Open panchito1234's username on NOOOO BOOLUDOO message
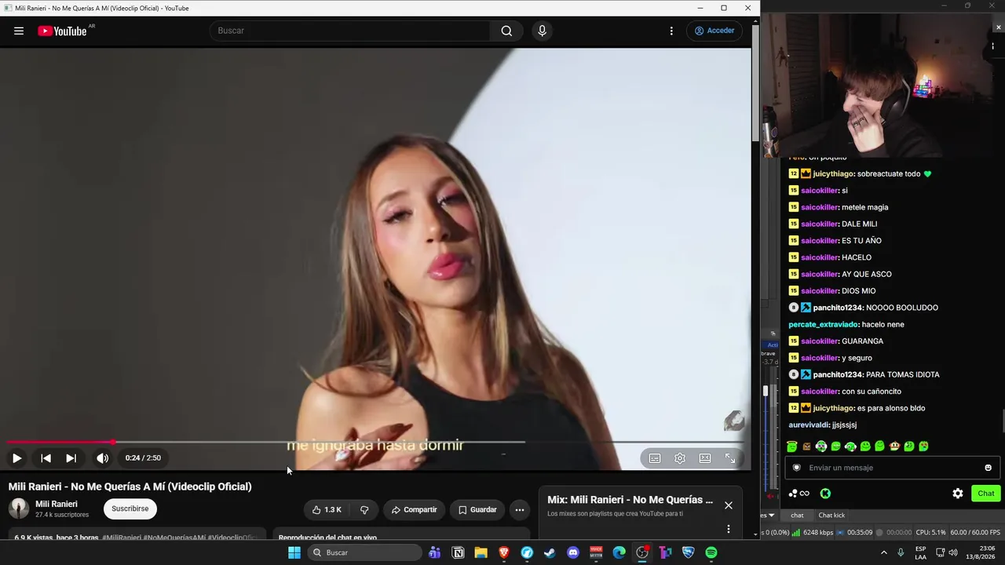1005x565 pixels. click(x=837, y=308)
